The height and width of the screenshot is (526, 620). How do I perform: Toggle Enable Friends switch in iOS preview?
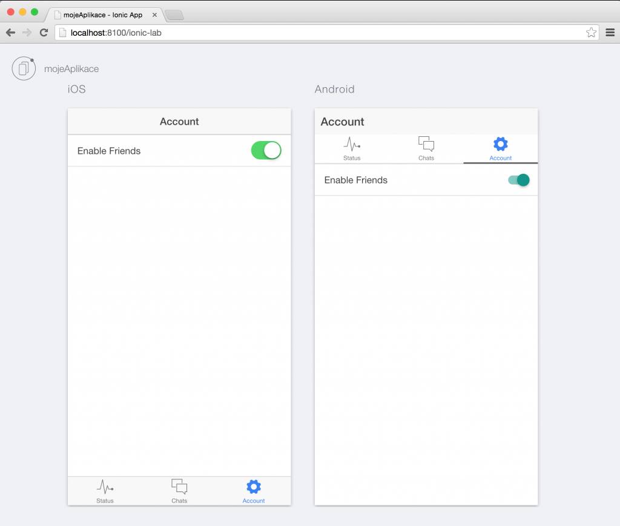(266, 151)
